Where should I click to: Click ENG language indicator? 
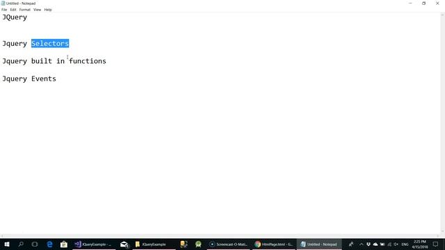click(405, 244)
